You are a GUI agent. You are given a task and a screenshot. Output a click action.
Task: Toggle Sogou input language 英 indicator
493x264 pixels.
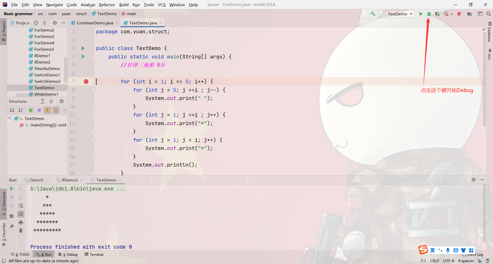[x=433, y=250]
